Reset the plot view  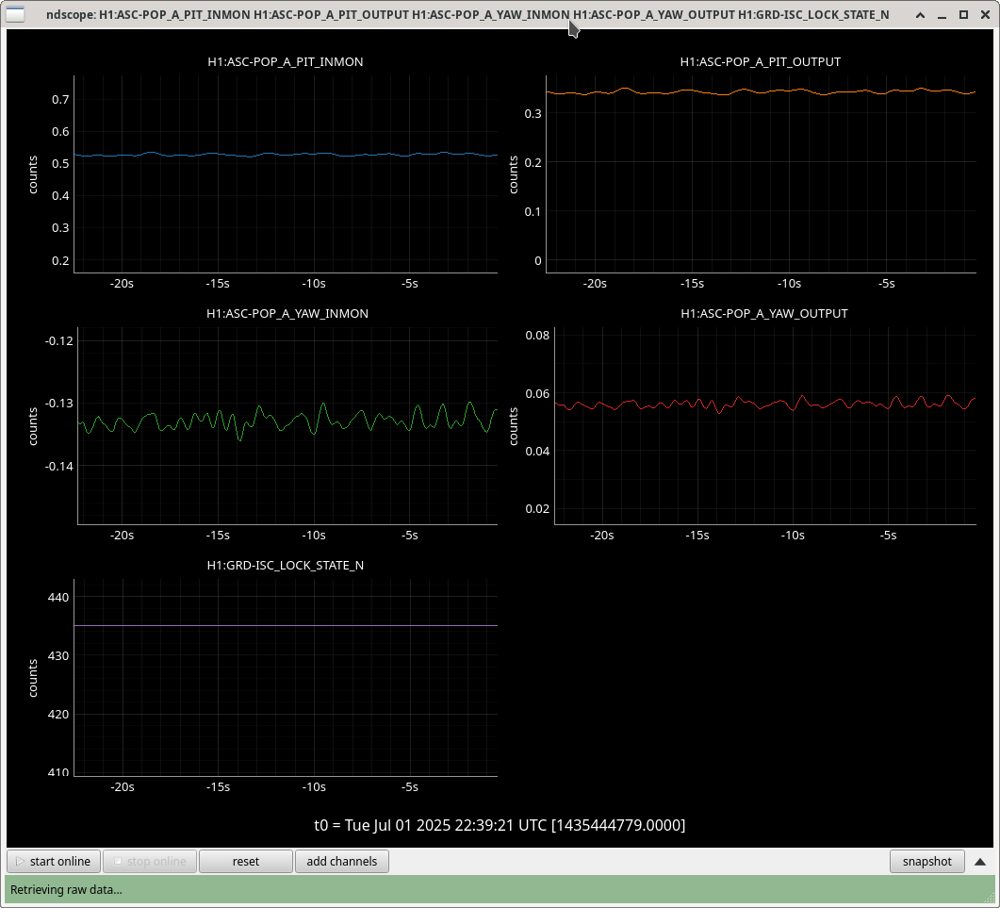point(246,862)
